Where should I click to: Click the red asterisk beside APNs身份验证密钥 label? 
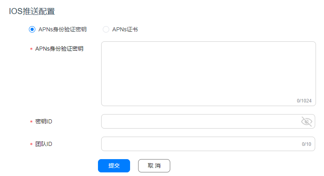pyautogui.click(x=31, y=49)
